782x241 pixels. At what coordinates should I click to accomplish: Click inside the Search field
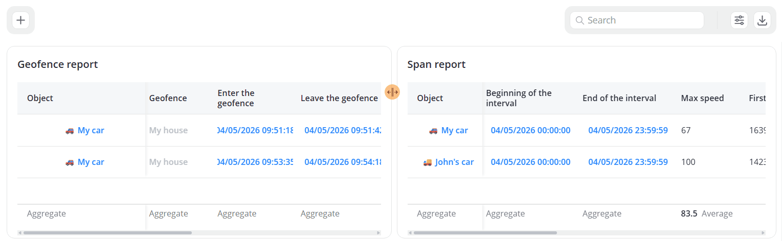tap(637, 20)
